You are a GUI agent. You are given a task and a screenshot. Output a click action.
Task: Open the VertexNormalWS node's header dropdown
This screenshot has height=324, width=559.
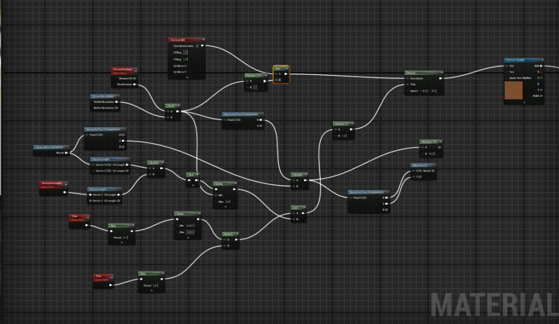[66, 185]
